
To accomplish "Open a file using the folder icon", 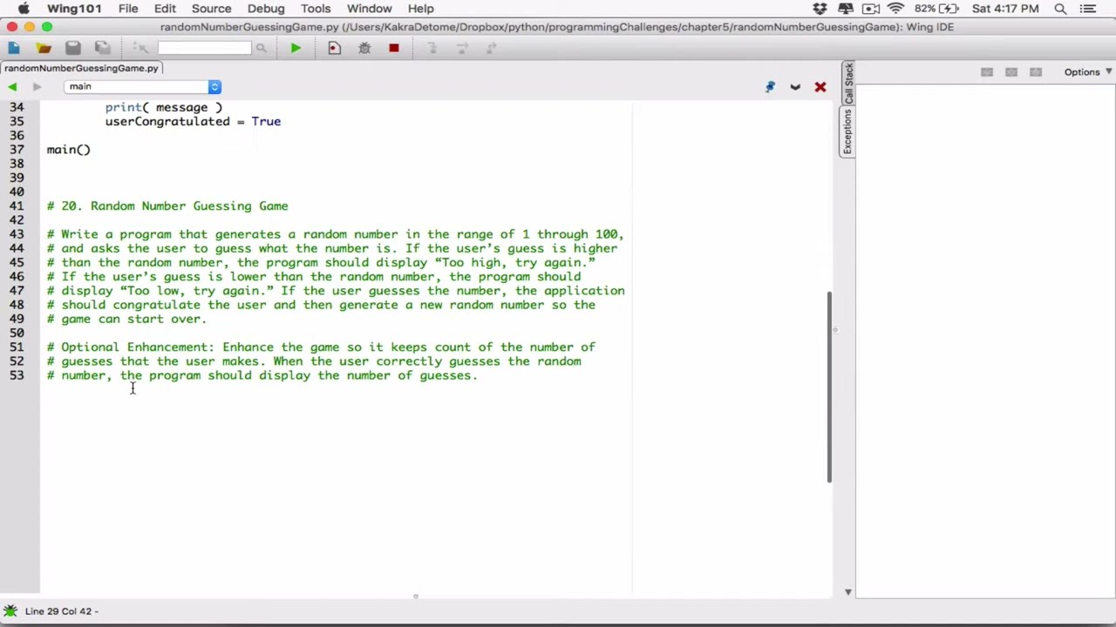I will [x=44, y=48].
